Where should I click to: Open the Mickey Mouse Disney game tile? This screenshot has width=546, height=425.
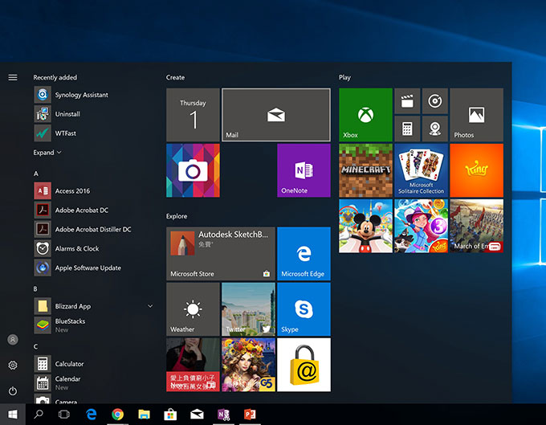tap(365, 226)
